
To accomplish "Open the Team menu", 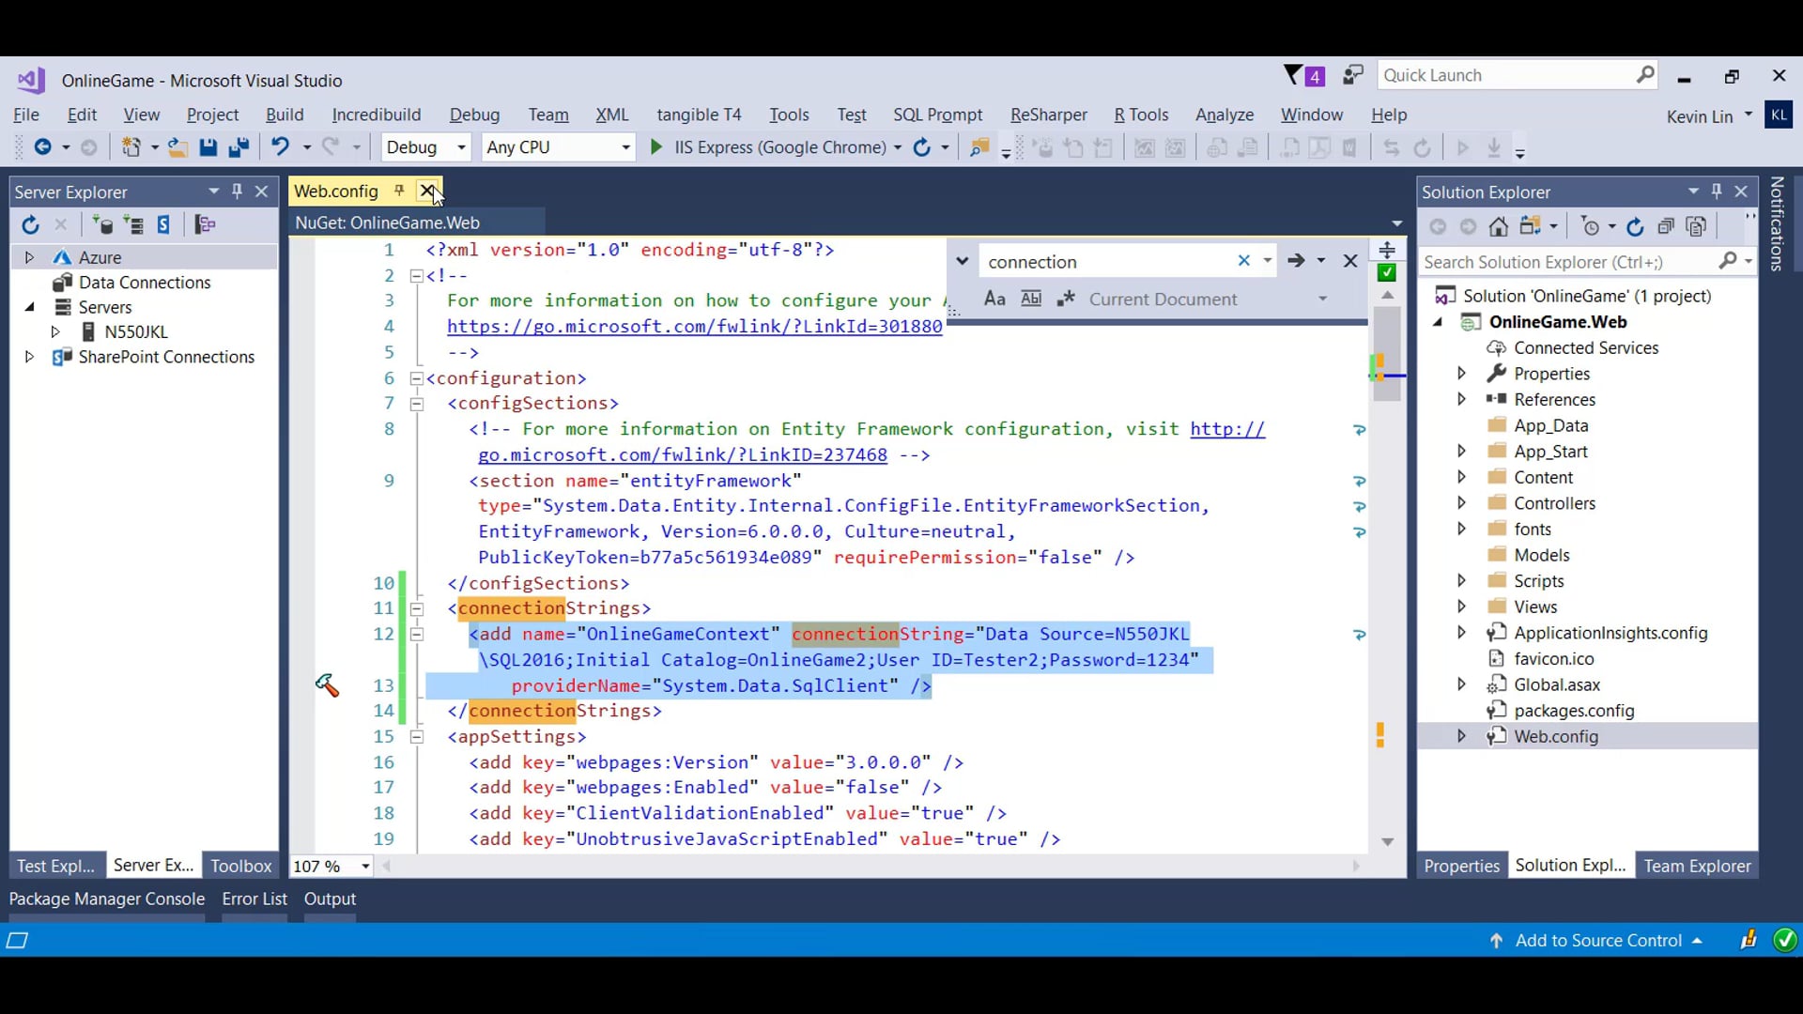I will 548,115.
